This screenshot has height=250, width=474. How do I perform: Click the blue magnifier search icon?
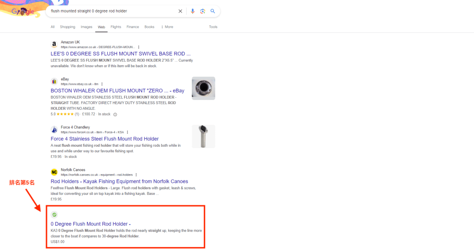213,11
